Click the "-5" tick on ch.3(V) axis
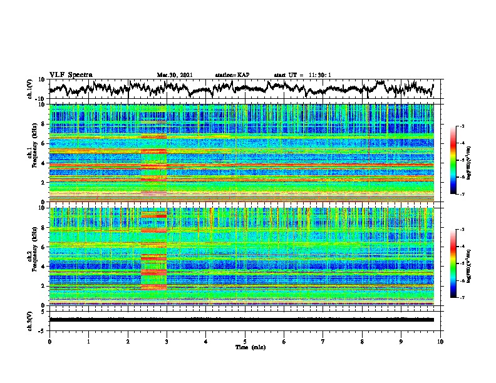 42,331
